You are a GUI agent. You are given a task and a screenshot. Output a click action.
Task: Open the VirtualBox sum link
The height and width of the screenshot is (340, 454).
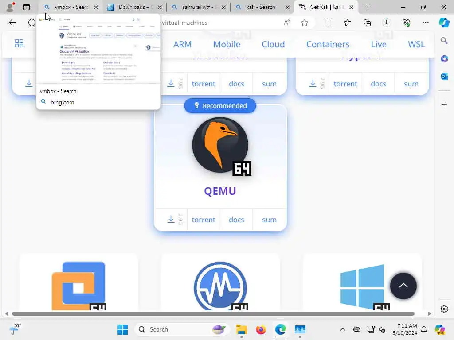point(269,84)
